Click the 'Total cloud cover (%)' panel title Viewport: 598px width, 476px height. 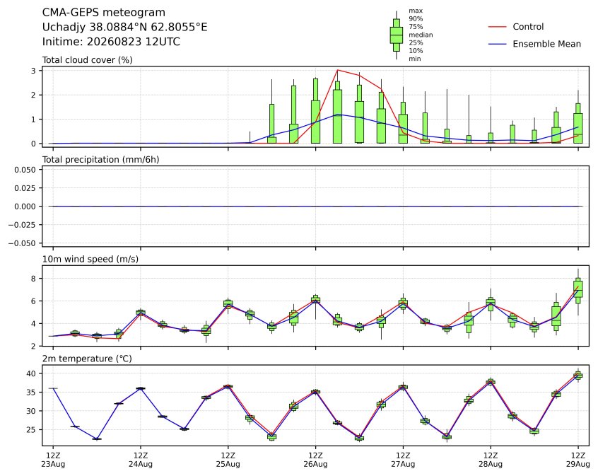[88, 60]
